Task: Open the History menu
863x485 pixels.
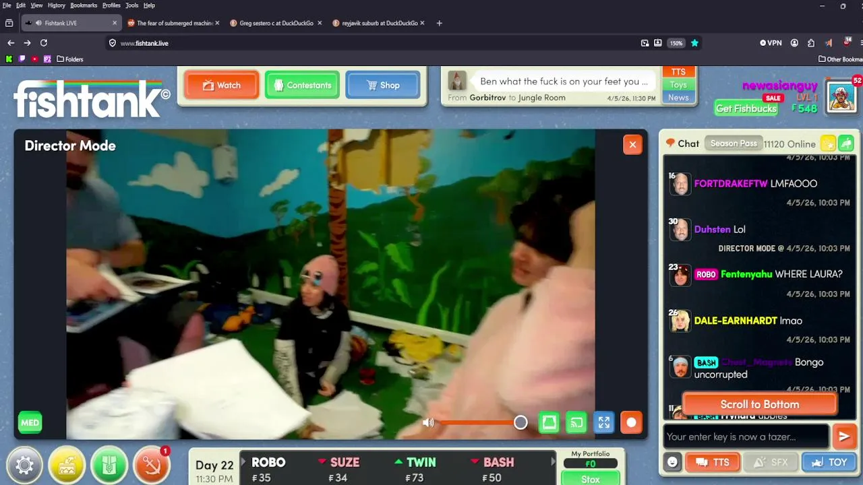Action: click(57, 5)
